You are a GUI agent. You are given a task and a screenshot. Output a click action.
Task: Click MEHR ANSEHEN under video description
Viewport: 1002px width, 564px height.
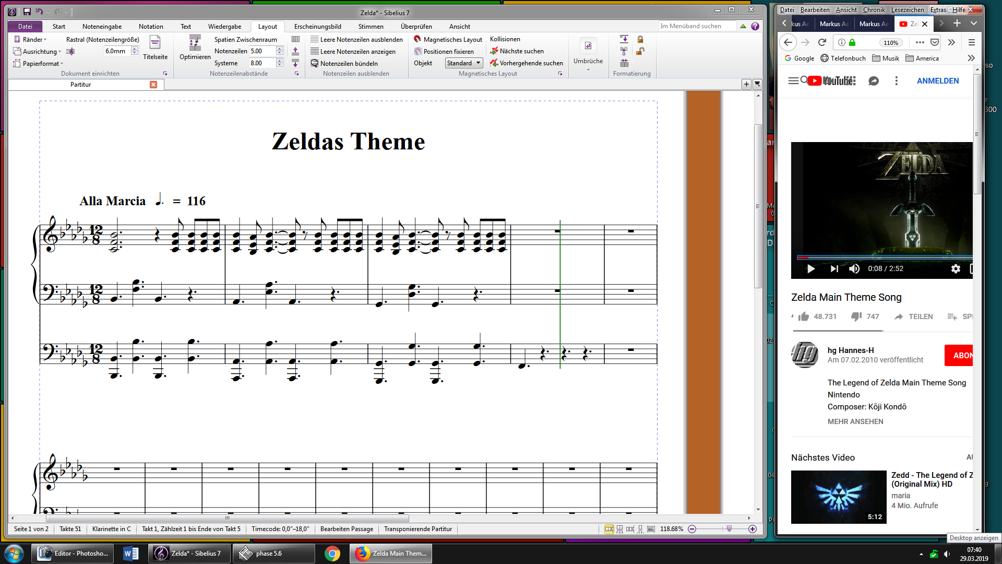coord(855,421)
